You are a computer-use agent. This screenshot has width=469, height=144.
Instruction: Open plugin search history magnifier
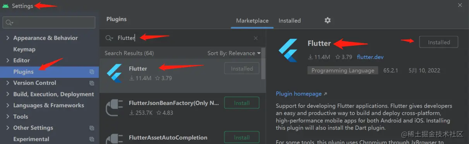tap(109, 38)
